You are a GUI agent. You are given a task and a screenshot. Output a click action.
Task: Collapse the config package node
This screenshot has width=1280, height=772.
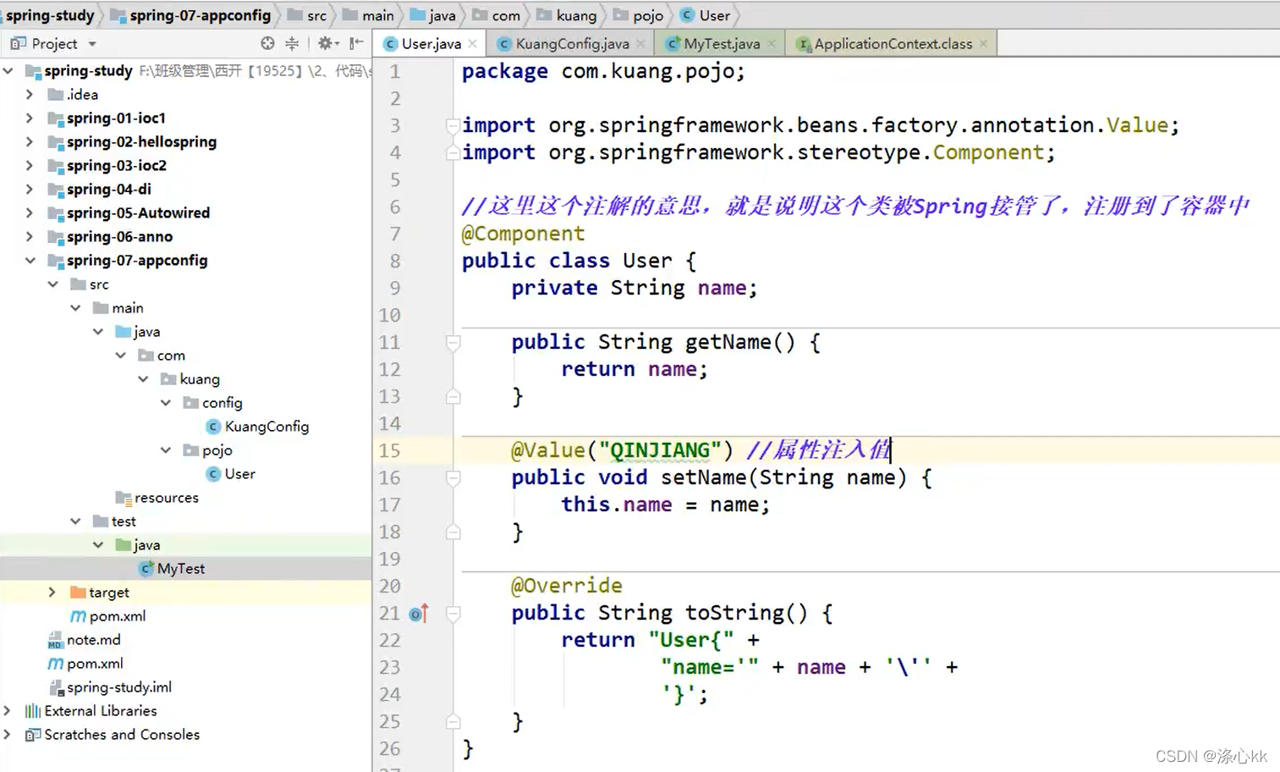pos(166,403)
